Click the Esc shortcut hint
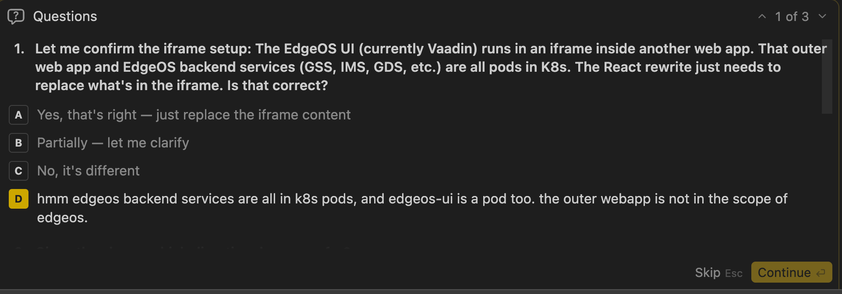 click(x=733, y=273)
